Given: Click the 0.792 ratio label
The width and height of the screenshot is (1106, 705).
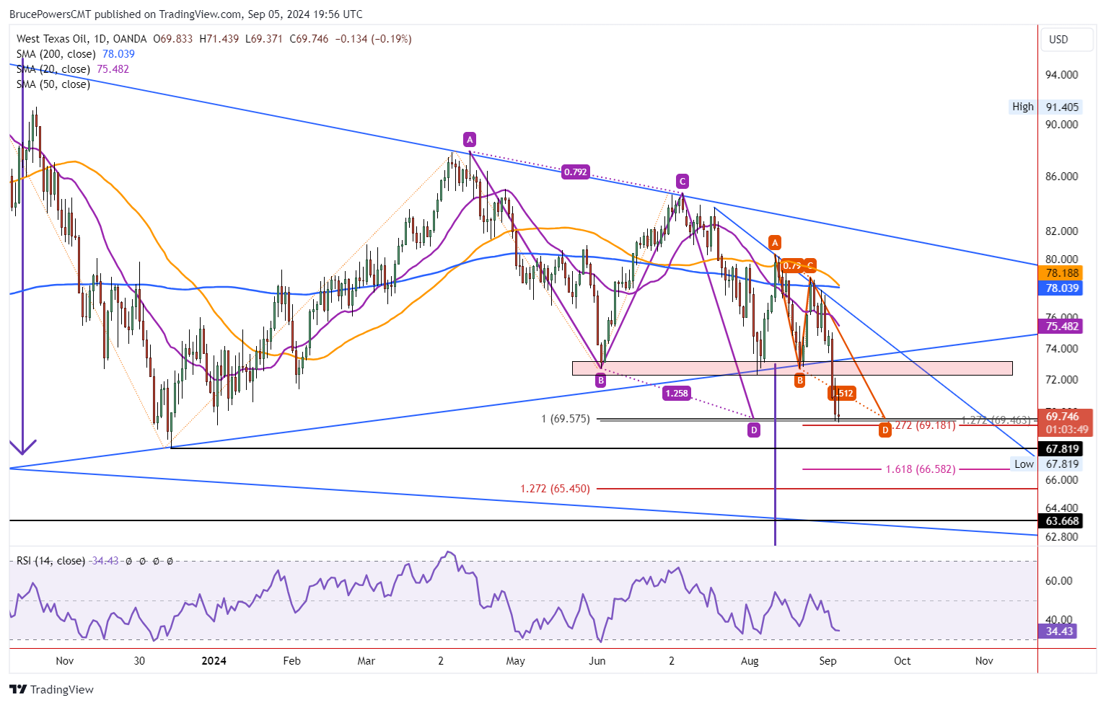Looking at the screenshot, I should coord(575,172).
